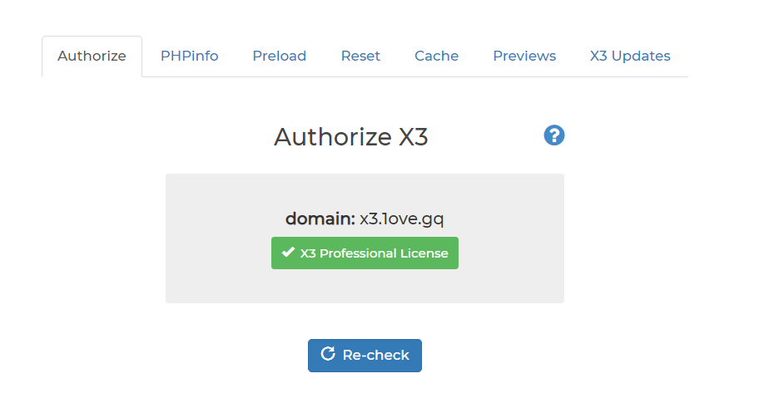Click the bold "domain:" label
Image resolution: width=774 pixels, height=398 pixels.
[320, 219]
